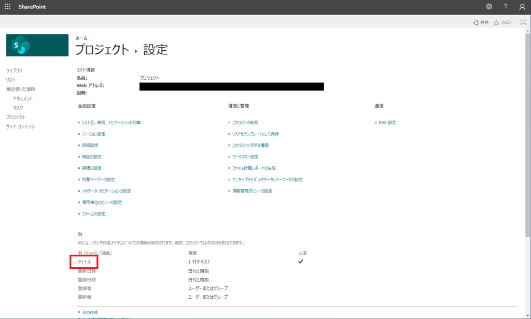Screen dimensions: 531x319
Task: Open タスク under recent items
Action: pos(18,108)
